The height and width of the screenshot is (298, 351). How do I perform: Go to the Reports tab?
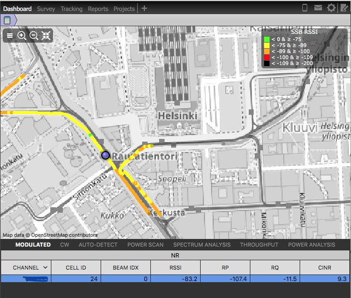pyautogui.click(x=98, y=9)
